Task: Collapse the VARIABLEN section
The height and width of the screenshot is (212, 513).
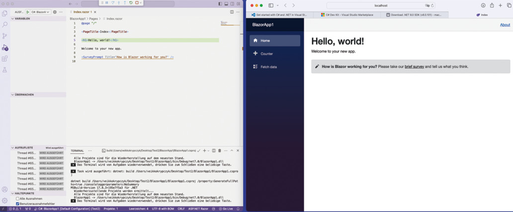Action: pos(38,19)
